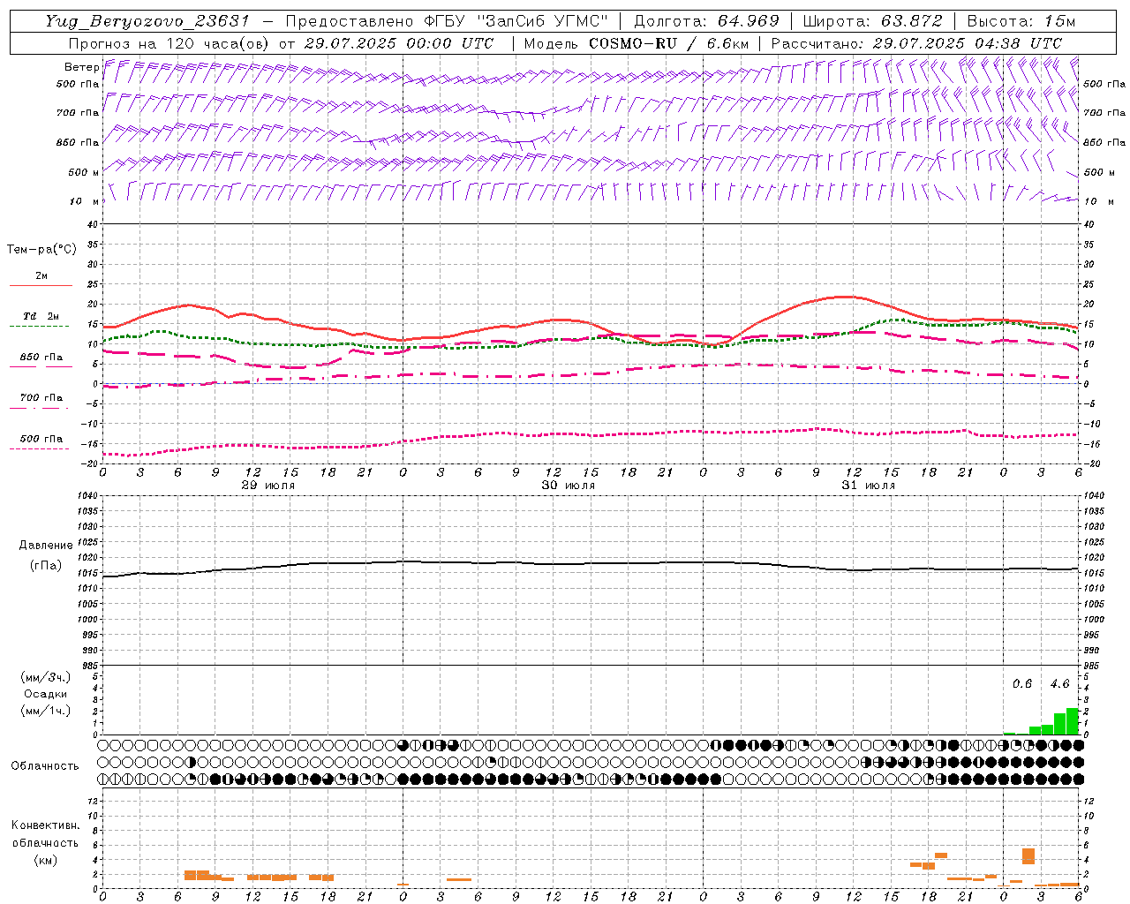Click the Облачность cloudiness label

point(45,766)
